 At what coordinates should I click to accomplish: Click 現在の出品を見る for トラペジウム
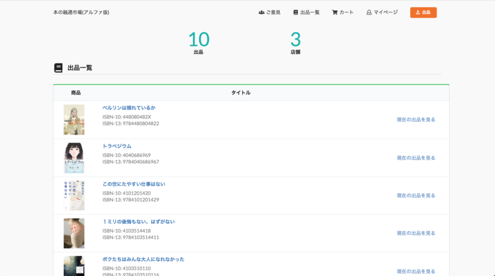coord(416,158)
